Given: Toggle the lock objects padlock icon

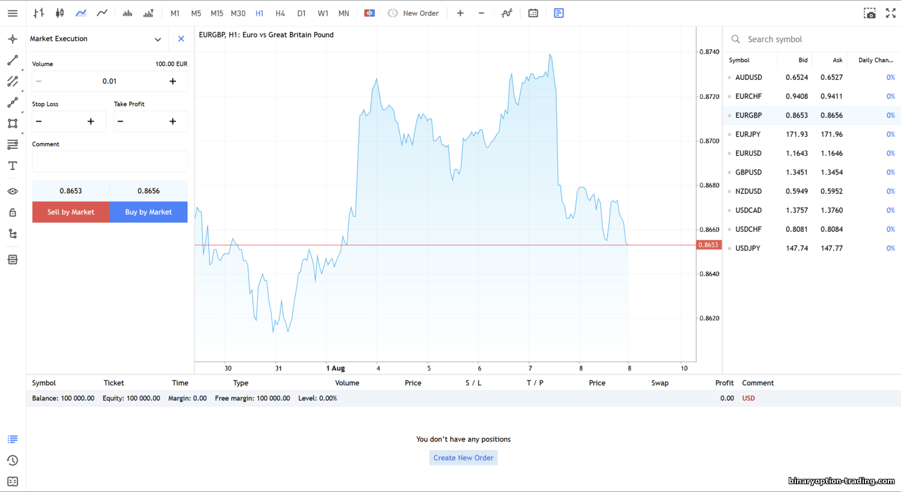Looking at the screenshot, I should (13, 212).
